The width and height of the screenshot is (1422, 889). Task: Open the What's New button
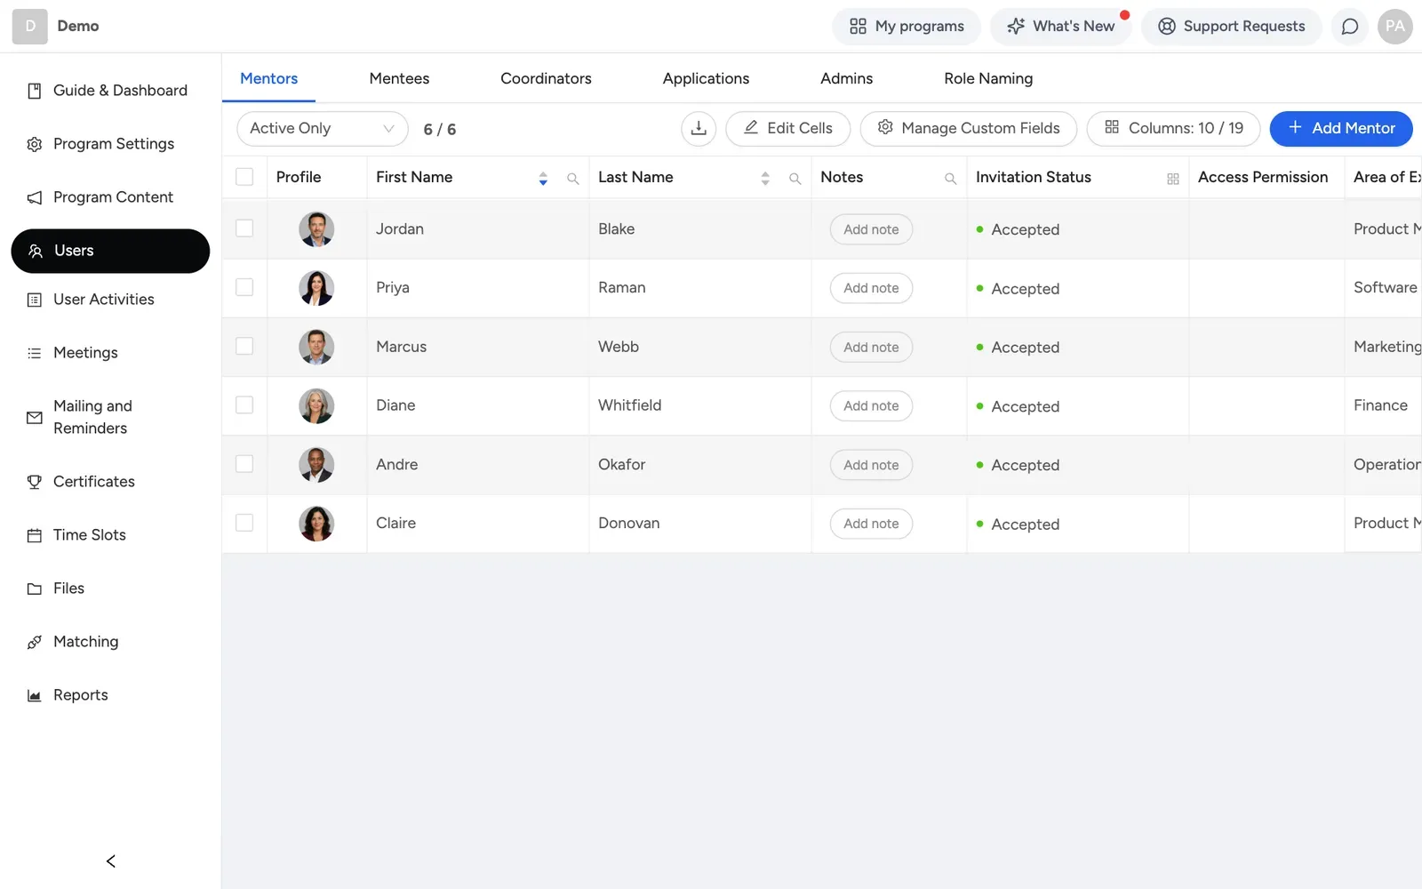[1060, 27]
